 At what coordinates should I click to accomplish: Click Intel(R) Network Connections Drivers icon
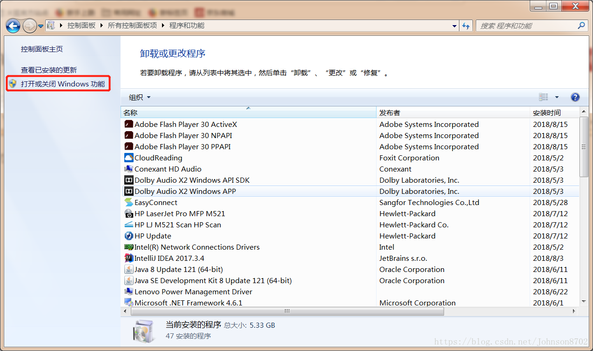[x=129, y=247]
